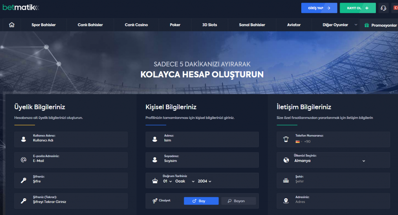
Task: Click the Kayıt Ol button
Action: coord(358,8)
